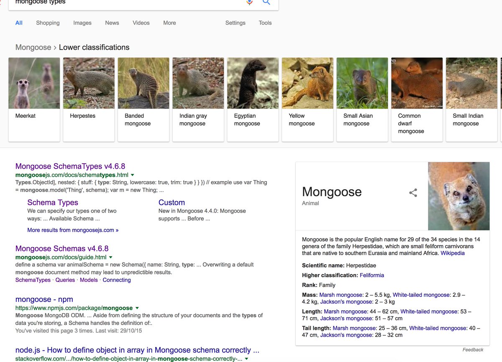
Task: Click White-tailed mongoose link in Length row
Action: click(430, 311)
